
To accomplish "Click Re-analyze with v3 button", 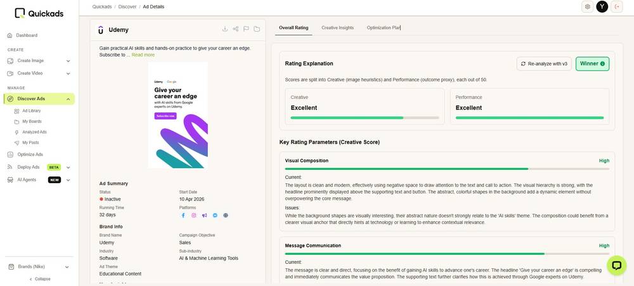I will point(544,64).
